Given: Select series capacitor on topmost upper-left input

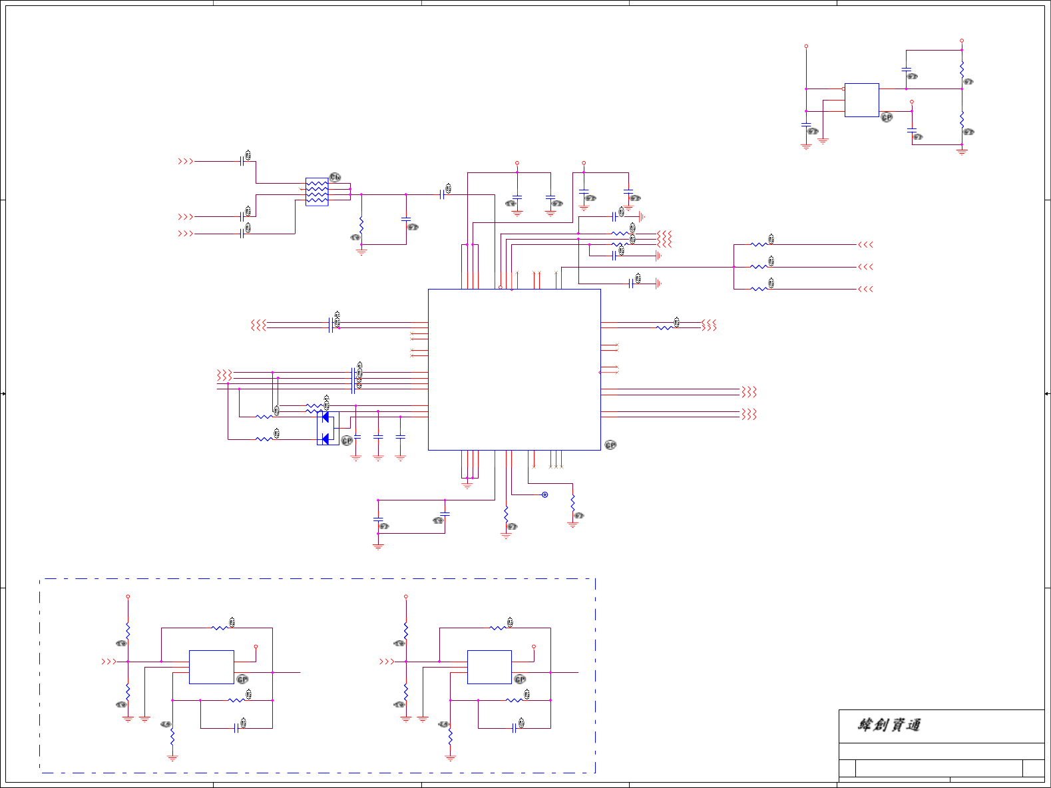Looking at the screenshot, I should 242,161.
